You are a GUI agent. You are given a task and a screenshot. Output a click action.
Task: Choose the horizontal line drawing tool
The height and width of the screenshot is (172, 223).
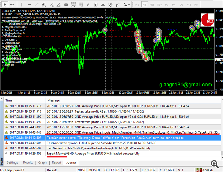pos(29,5)
